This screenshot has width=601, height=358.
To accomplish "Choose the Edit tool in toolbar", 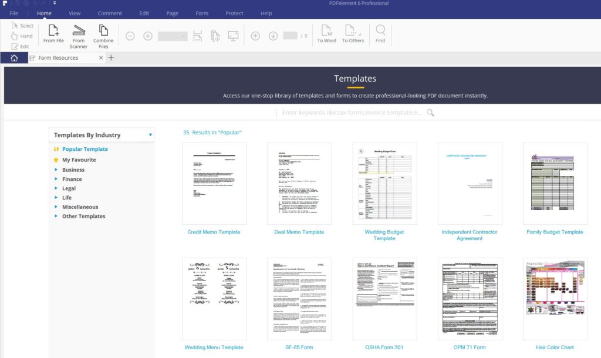I will click(20, 46).
